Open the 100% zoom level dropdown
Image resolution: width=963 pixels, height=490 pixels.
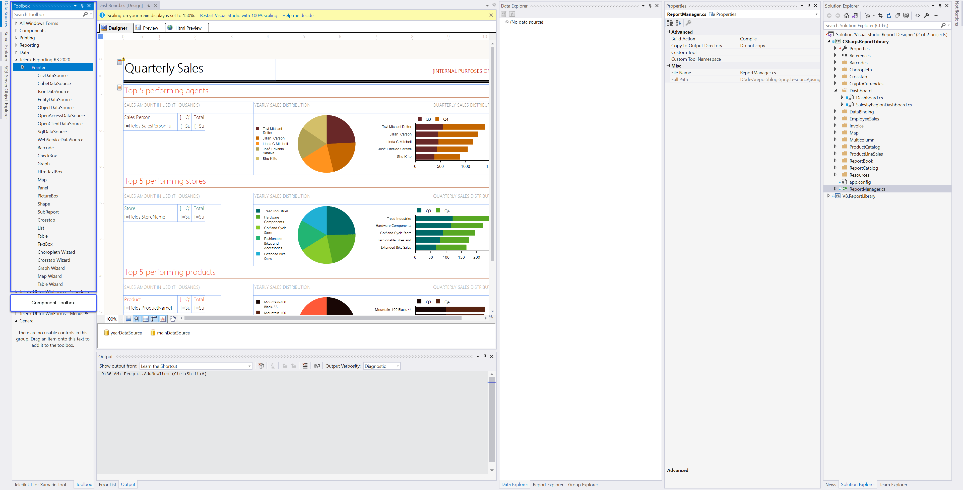(121, 319)
